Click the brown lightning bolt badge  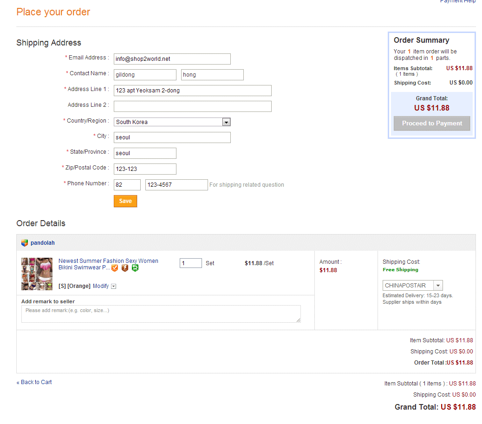pos(125,268)
